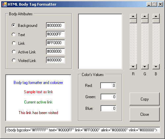
Task: Click the G slider thumb
Action: (145, 21)
